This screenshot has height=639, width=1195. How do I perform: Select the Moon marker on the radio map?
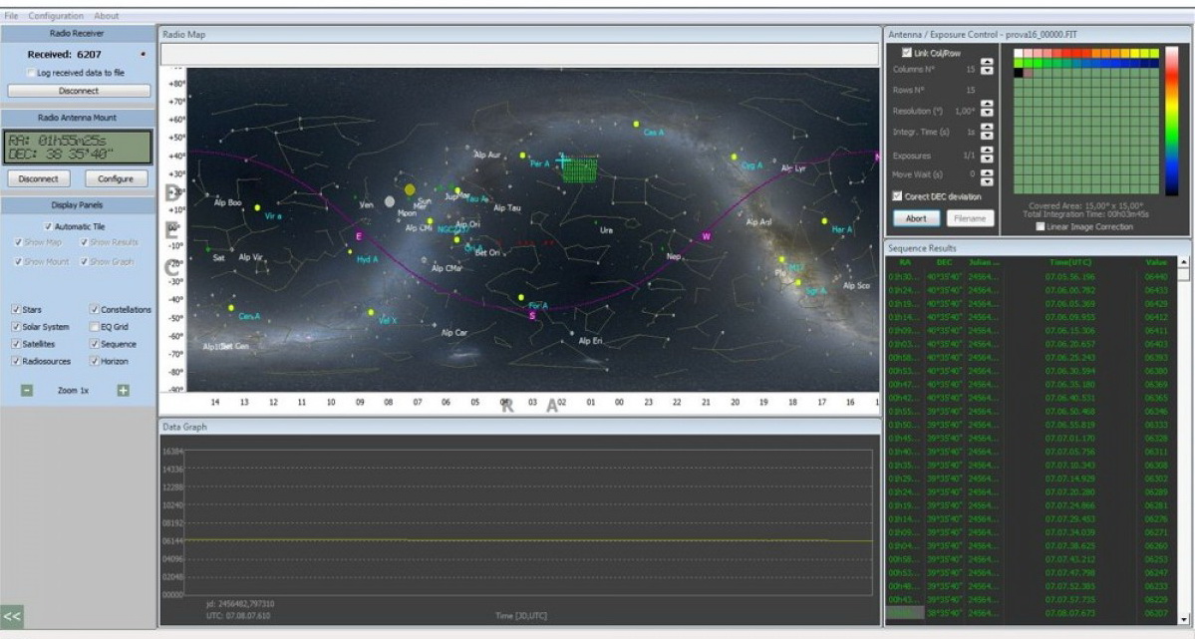390,201
